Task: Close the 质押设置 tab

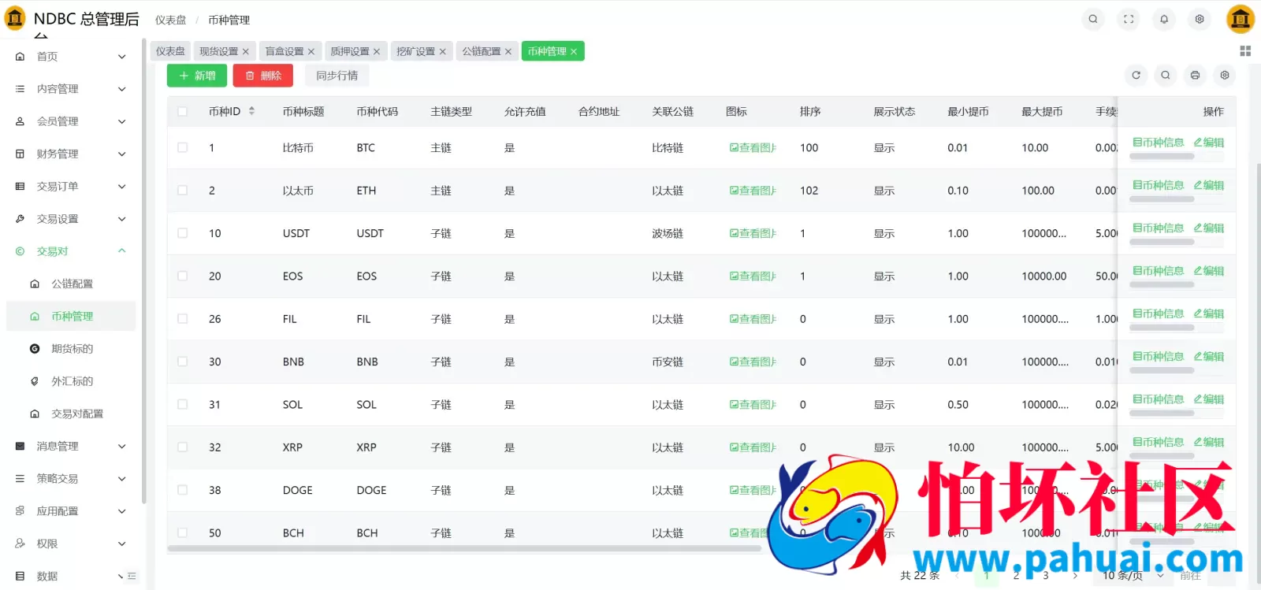Action: (377, 52)
